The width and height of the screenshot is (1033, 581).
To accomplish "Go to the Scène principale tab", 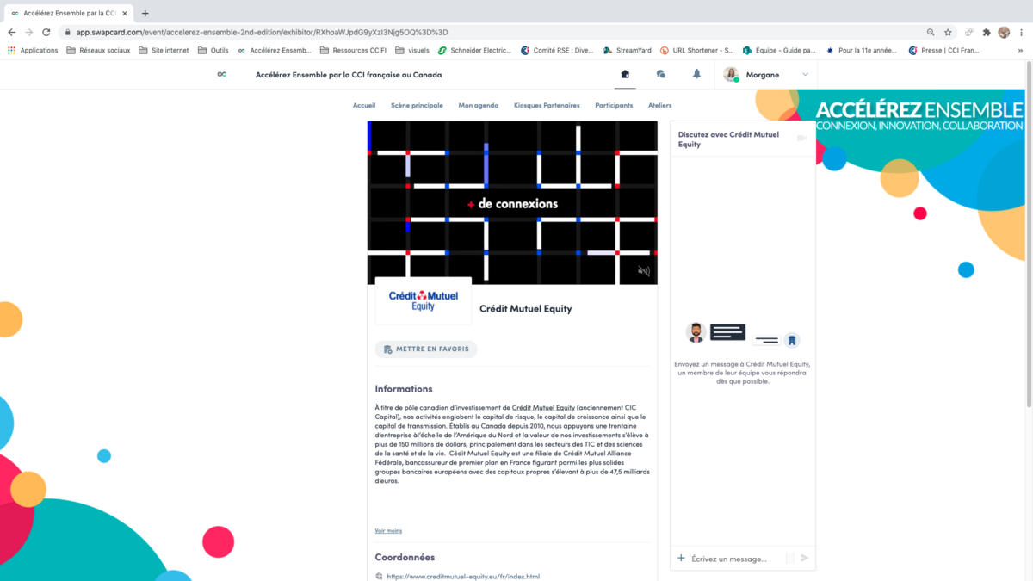I will click(x=417, y=105).
